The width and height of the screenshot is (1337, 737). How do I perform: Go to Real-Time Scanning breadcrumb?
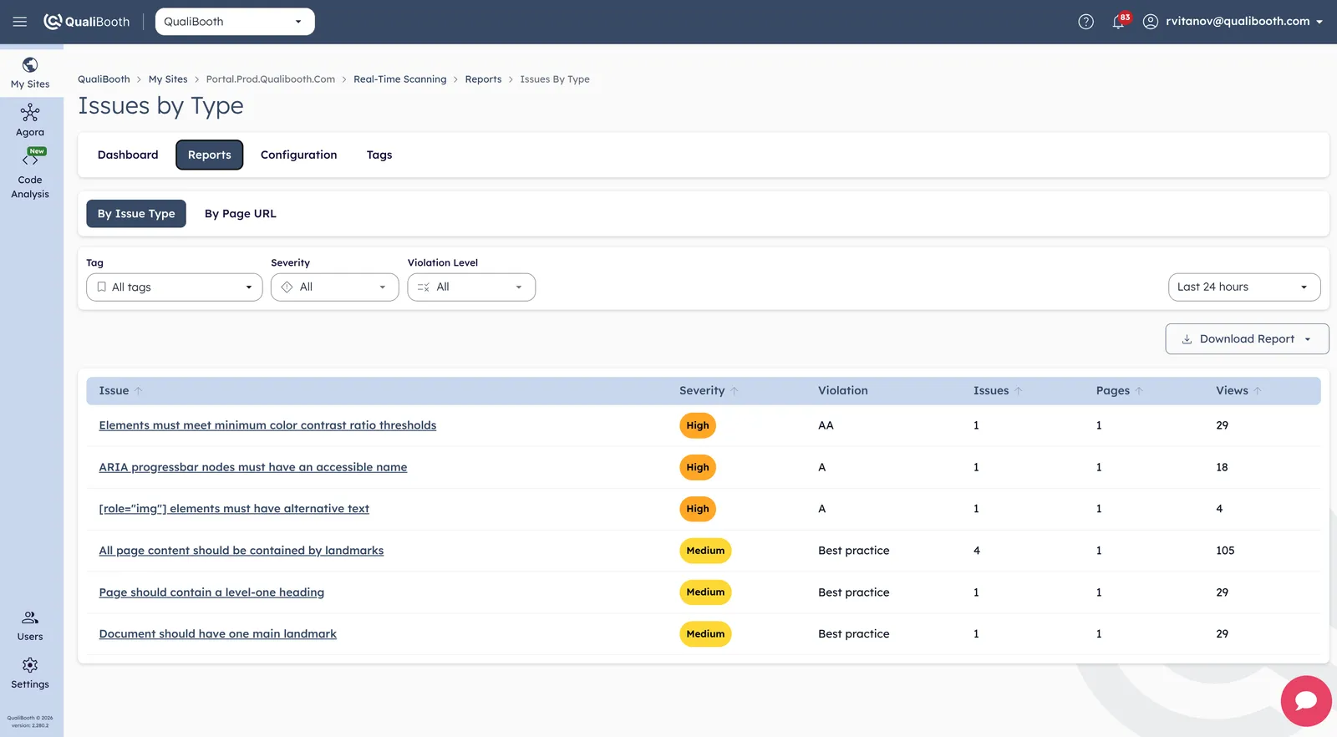(x=400, y=79)
